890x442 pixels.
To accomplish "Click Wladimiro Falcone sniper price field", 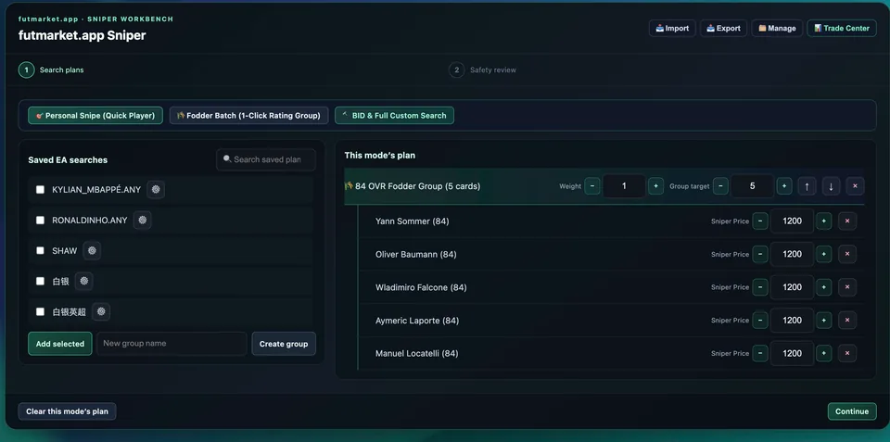I will [792, 287].
